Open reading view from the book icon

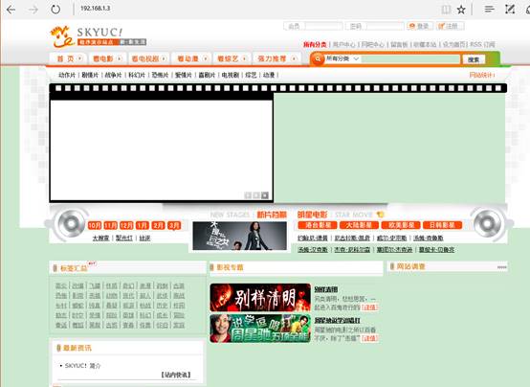tap(446, 10)
